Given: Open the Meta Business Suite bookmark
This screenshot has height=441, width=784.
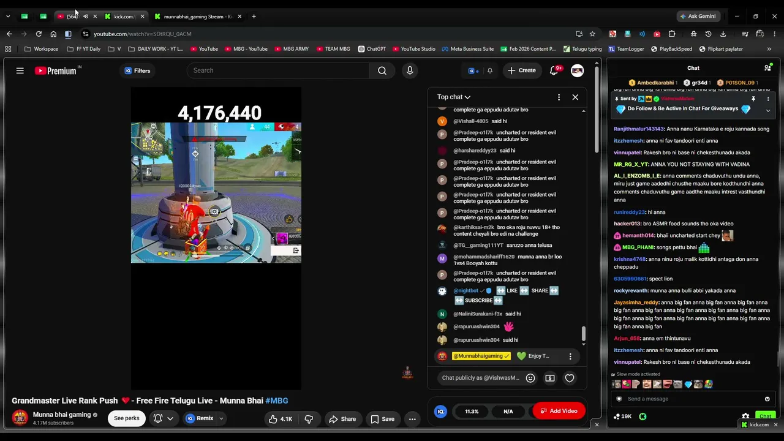Looking at the screenshot, I should (467, 49).
